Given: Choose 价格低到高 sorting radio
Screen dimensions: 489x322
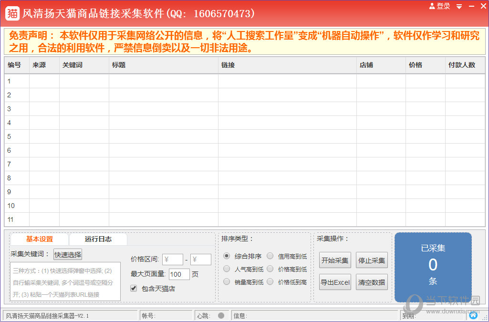Looking at the screenshot, I should pos(270,282).
